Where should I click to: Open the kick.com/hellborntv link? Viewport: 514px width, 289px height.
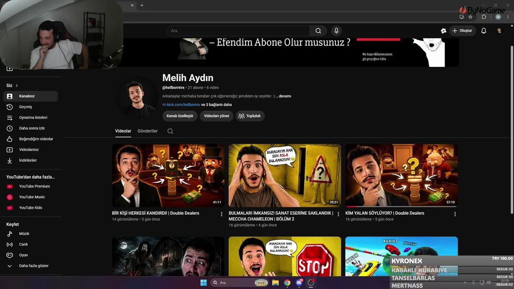pos(184,105)
